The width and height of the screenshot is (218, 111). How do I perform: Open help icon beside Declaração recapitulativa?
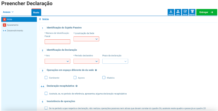click(x=77, y=86)
